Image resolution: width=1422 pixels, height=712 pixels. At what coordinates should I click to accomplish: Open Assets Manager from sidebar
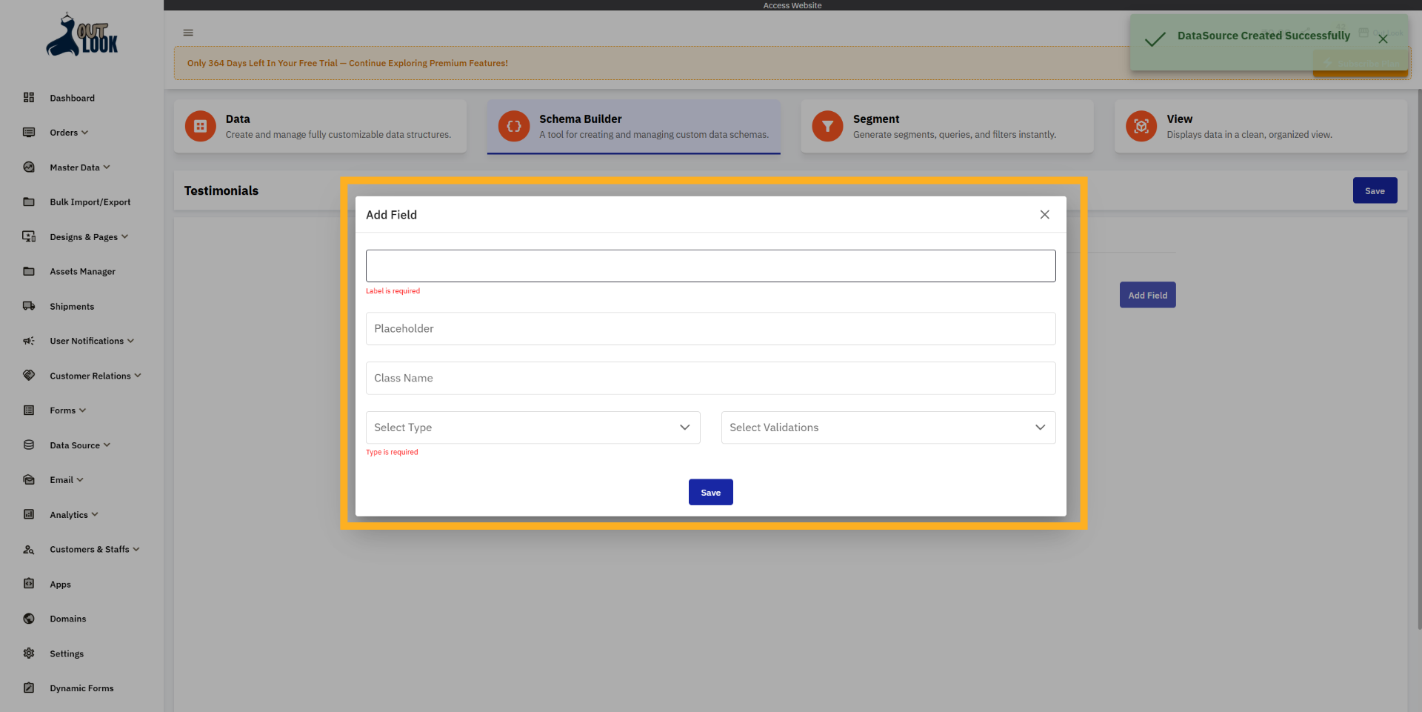(x=83, y=271)
